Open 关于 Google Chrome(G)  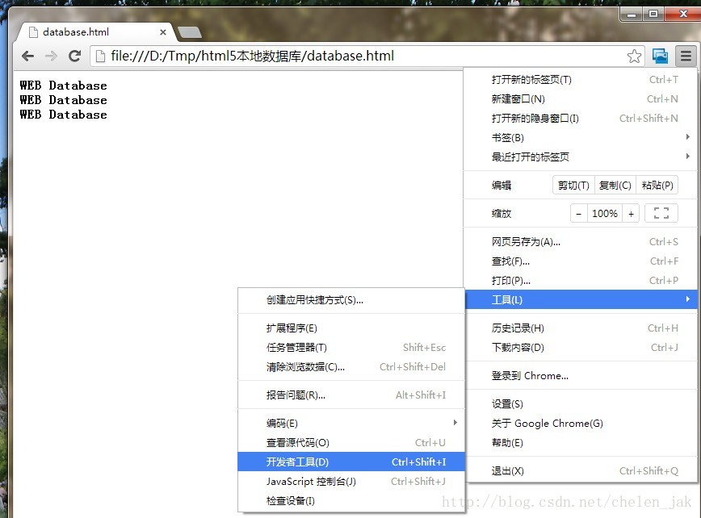(581, 424)
